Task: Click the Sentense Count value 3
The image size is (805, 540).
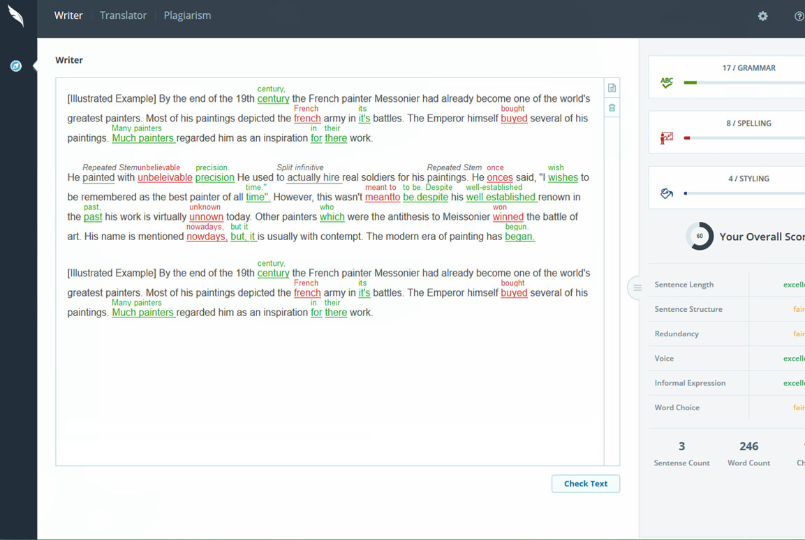Action: point(682,446)
